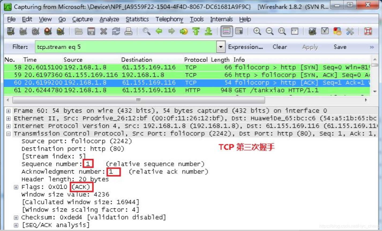Restart the current capture
The image size is (382, 231).
(61, 31)
